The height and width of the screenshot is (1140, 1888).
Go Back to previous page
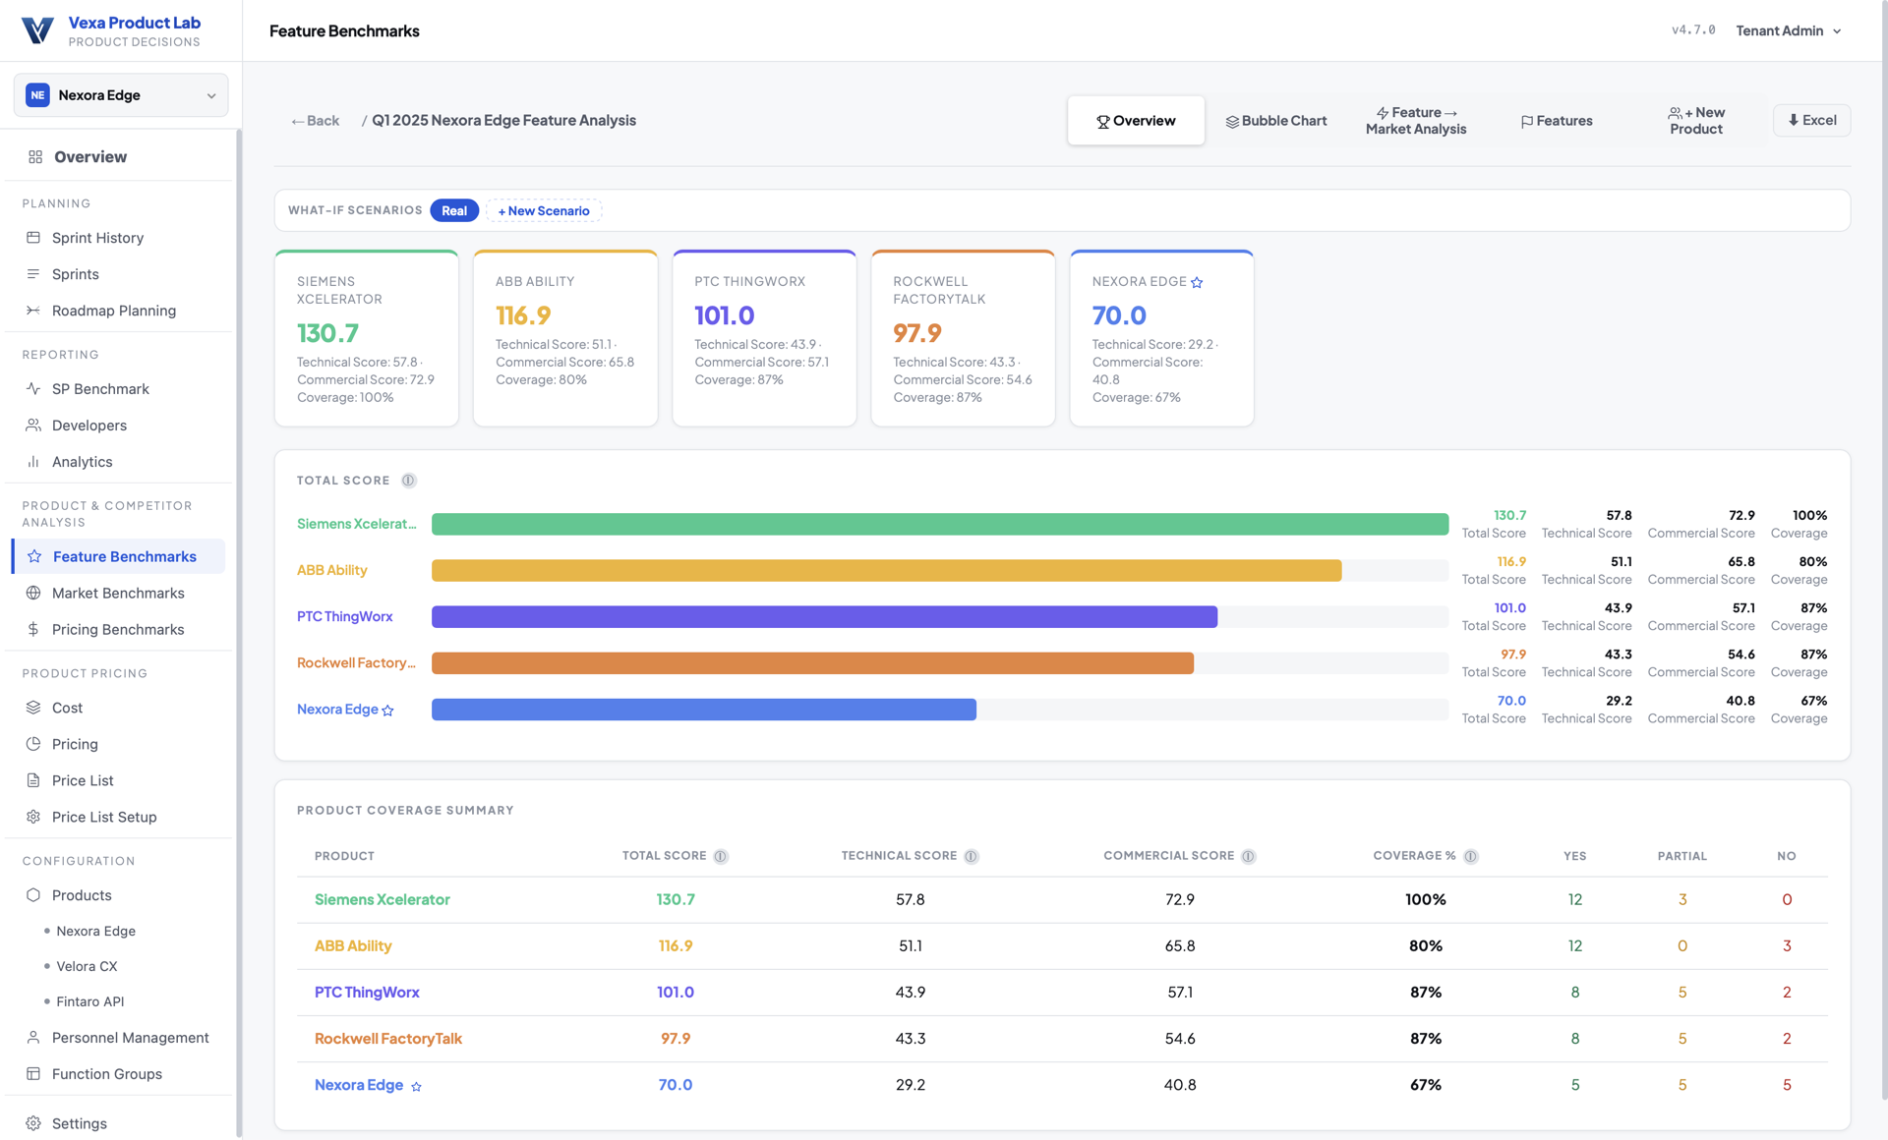tap(315, 121)
